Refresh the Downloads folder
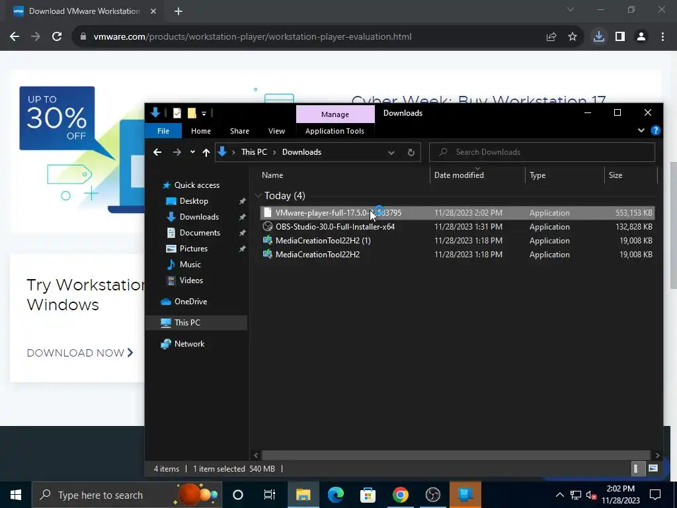The width and height of the screenshot is (677, 508). coord(411,153)
